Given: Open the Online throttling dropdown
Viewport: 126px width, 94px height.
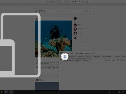Looking at the screenshot, I should (x=81, y=2).
